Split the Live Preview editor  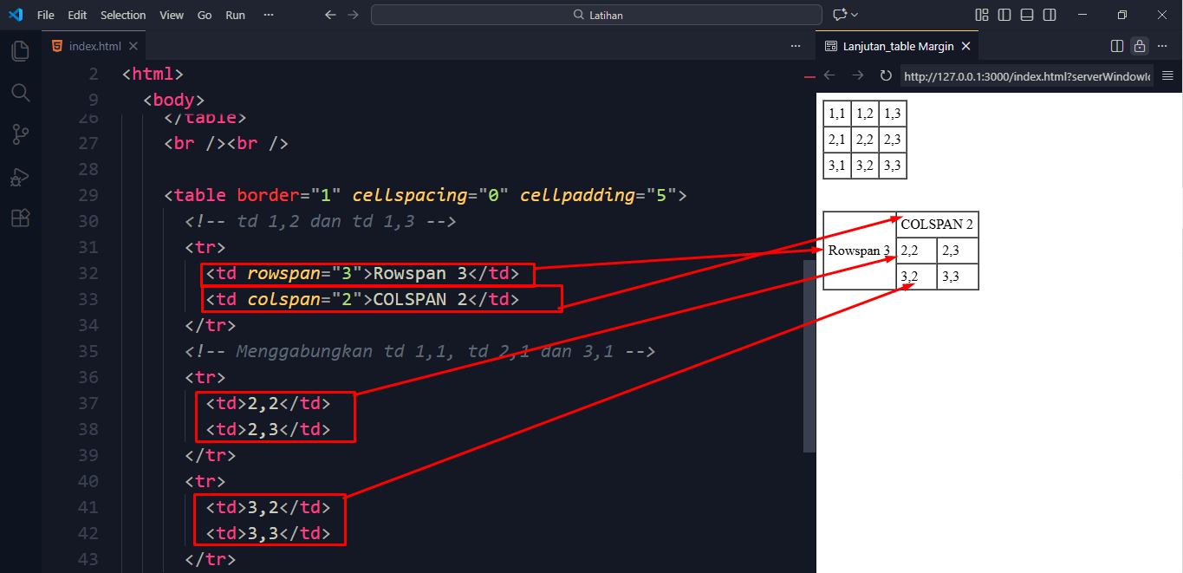point(1116,46)
